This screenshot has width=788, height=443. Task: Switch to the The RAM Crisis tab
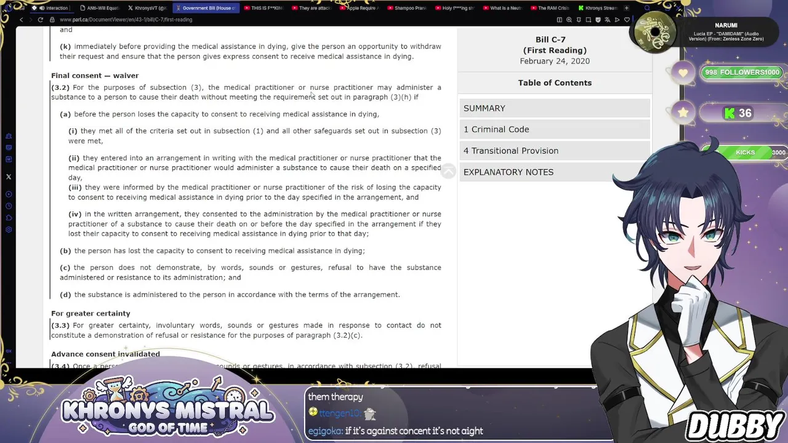[x=550, y=8]
